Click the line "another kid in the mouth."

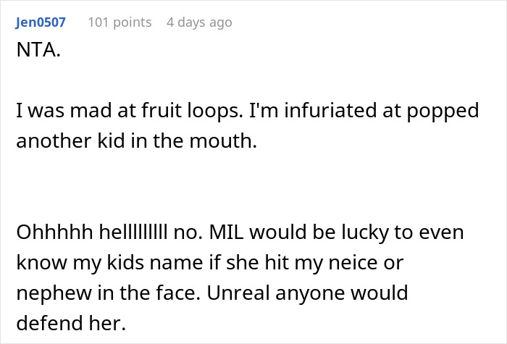[x=135, y=141]
